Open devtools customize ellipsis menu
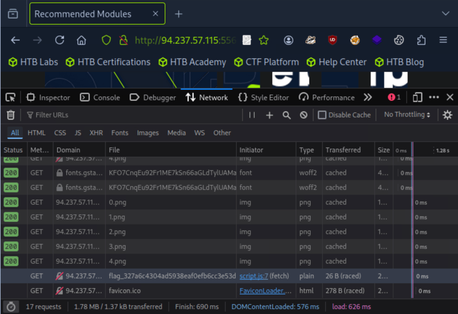Viewport: 458px width, 314px height. [434, 97]
